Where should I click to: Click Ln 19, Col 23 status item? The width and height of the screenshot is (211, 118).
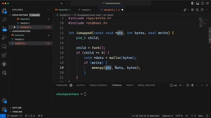click(145, 116)
